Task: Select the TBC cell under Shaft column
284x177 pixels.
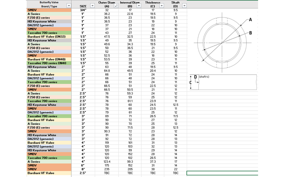Action: [x=175, y=173]
